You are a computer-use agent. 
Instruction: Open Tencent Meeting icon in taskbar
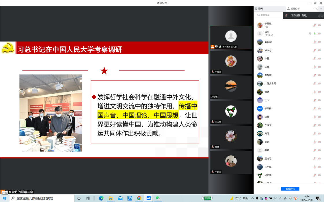[149, 198]
